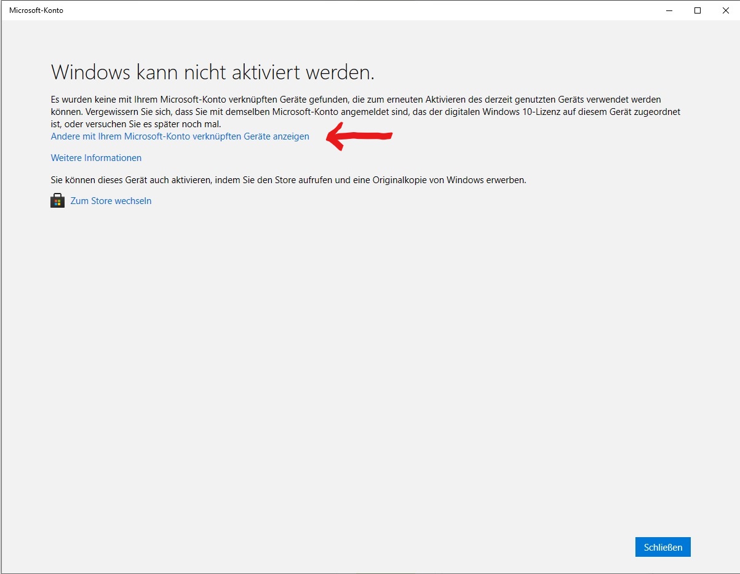Click the Zum Store wechseln link
740x574 pixels.
point(111,201)
